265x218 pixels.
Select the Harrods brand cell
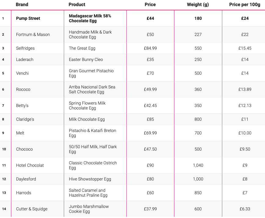(38, 193)
